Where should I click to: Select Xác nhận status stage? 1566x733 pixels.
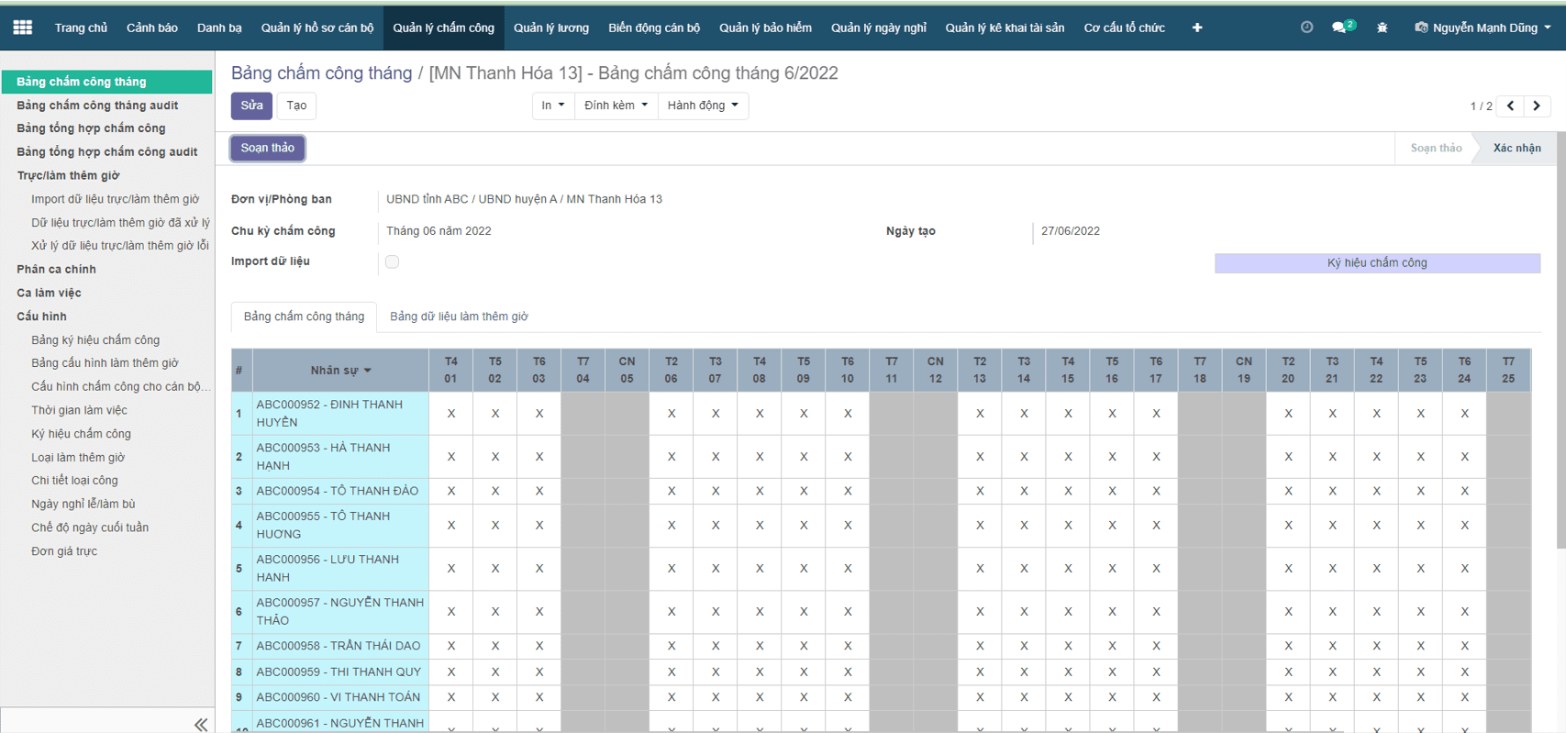[1516, 148]
